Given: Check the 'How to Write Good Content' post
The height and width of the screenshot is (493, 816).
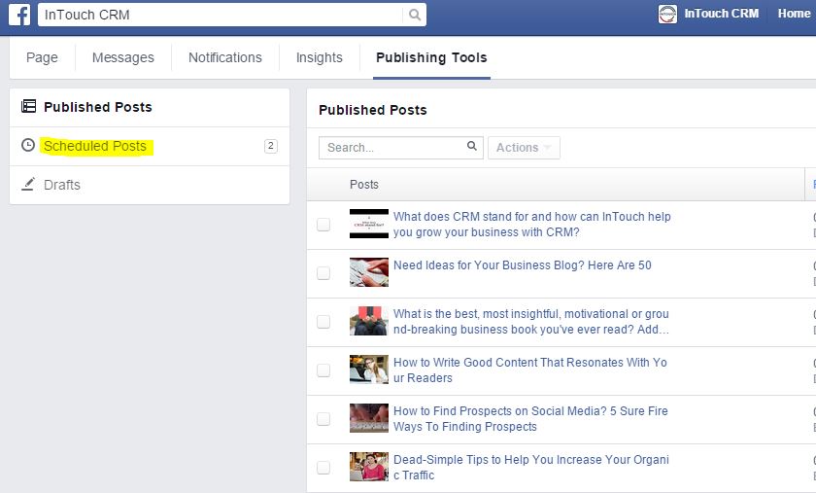Looking at the screenshot, I should click(x=323, y=370).
